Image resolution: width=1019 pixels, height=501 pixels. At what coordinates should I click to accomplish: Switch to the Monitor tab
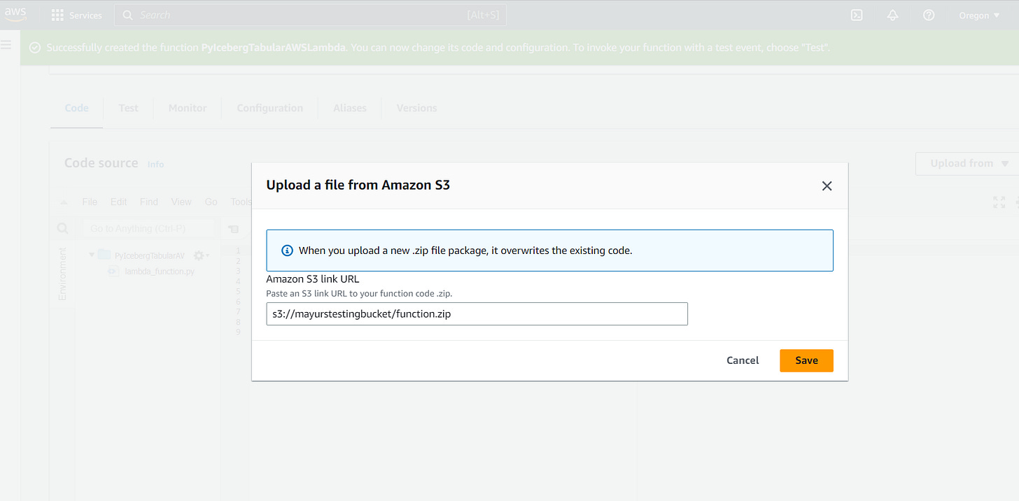point(188,108)
